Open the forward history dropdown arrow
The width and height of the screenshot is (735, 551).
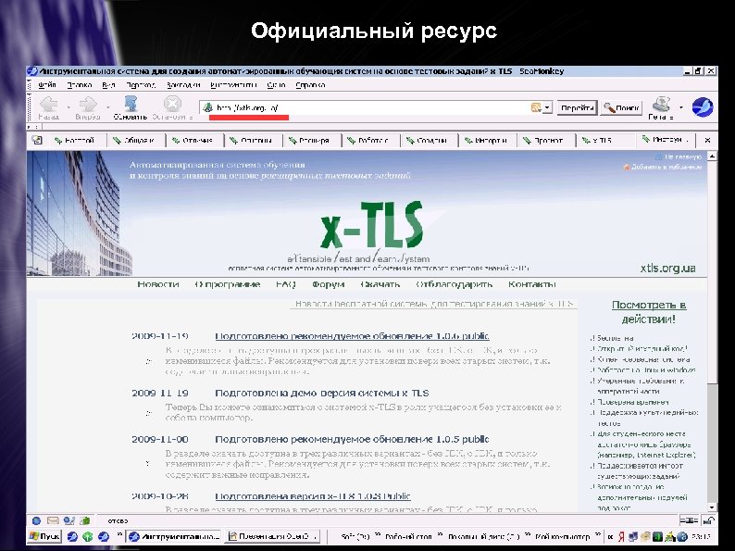(108, 107)
